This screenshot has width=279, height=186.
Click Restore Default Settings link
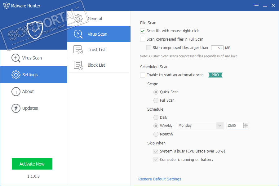(160, 179)
